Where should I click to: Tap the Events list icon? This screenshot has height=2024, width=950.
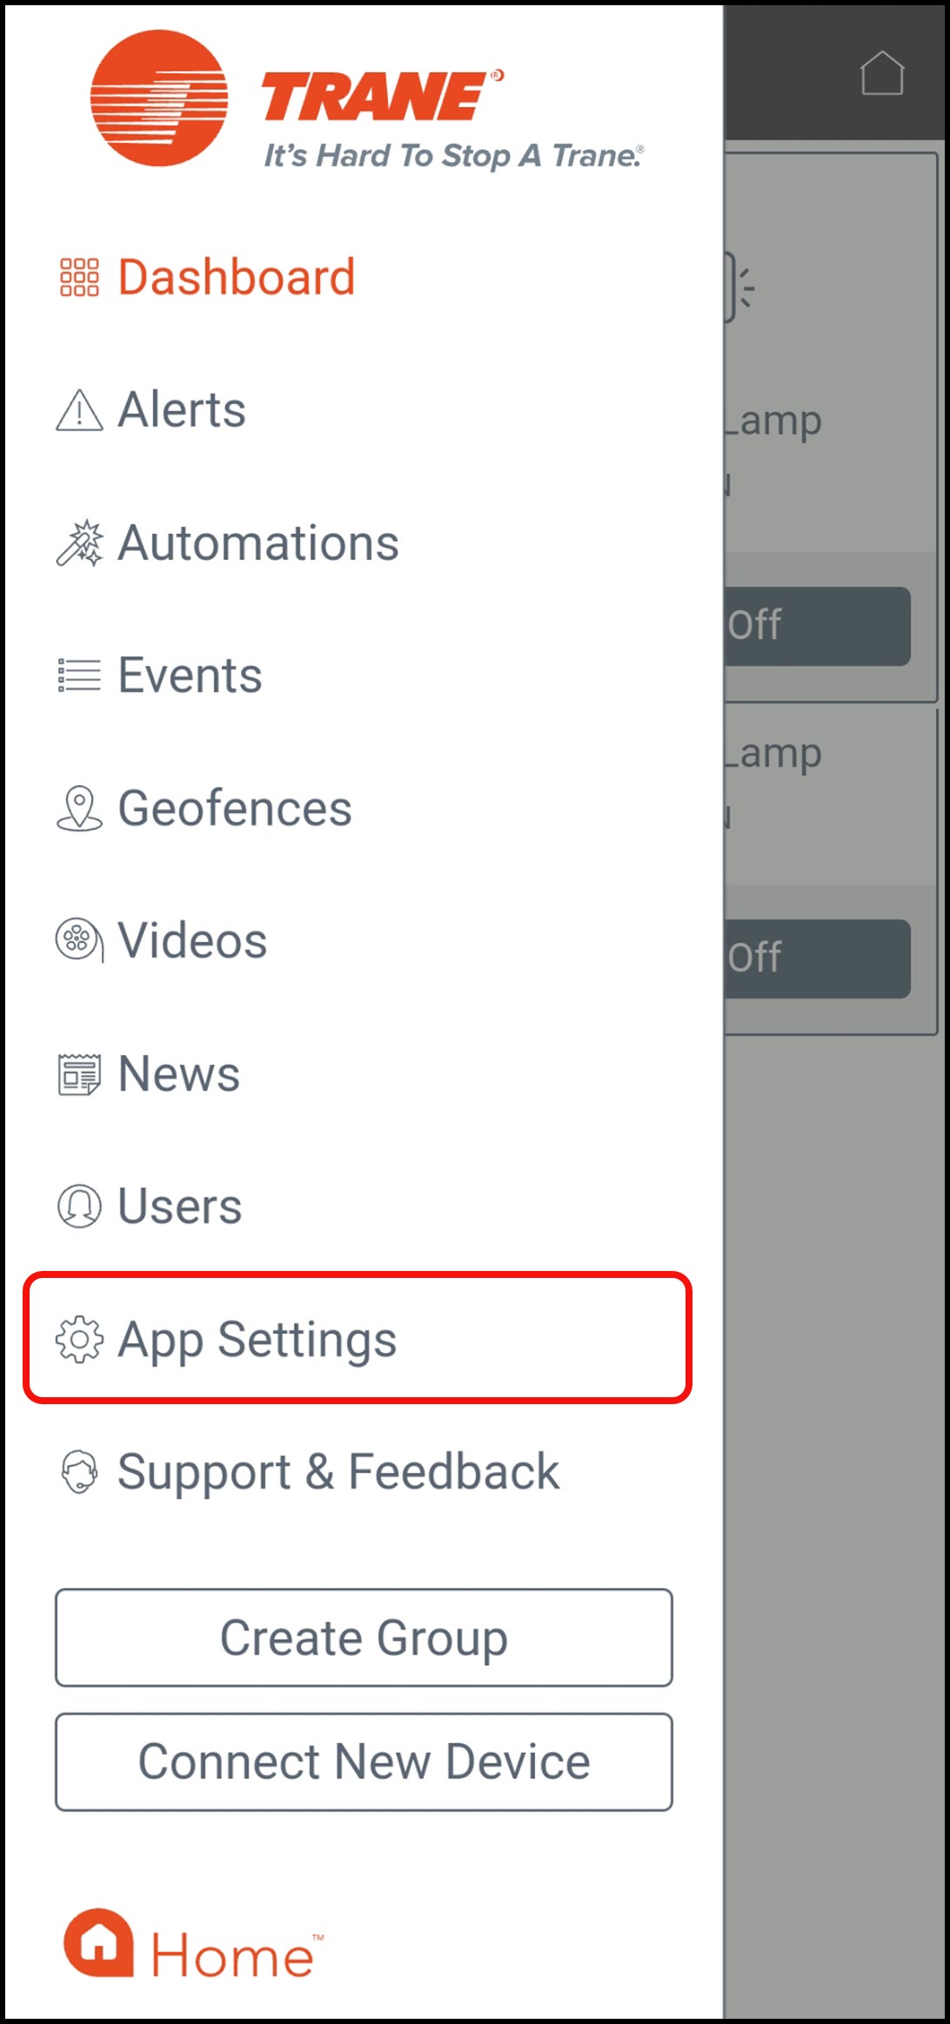(x=79, y=676)
